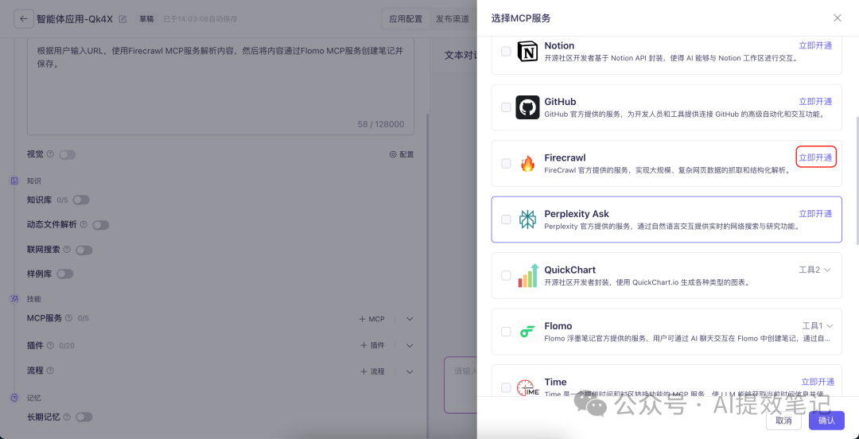Open help icon next to 长期记忆

point(67,417)
